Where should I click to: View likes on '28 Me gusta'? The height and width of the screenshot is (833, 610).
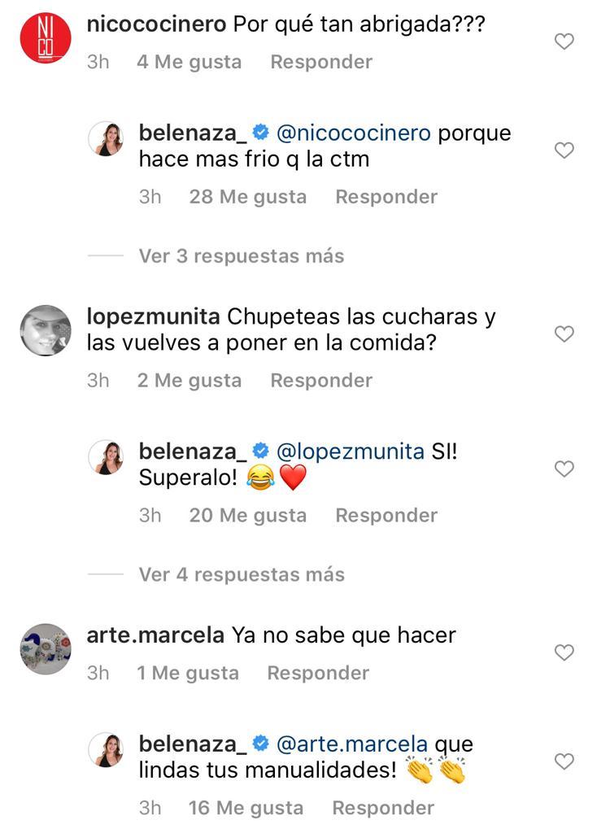pos(247,196)
